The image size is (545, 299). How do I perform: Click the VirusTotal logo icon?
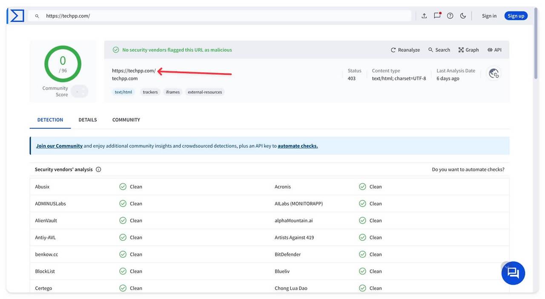(x=16, y=16)
